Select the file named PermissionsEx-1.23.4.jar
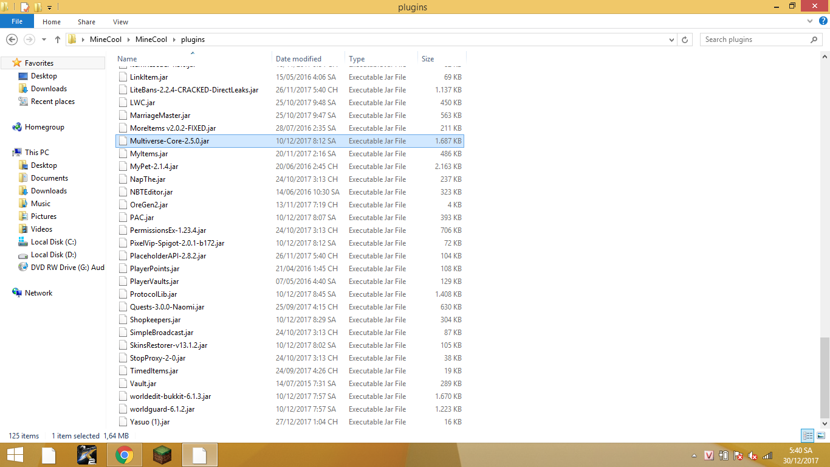This screenshot has height=467, width=830. [168, 230]
